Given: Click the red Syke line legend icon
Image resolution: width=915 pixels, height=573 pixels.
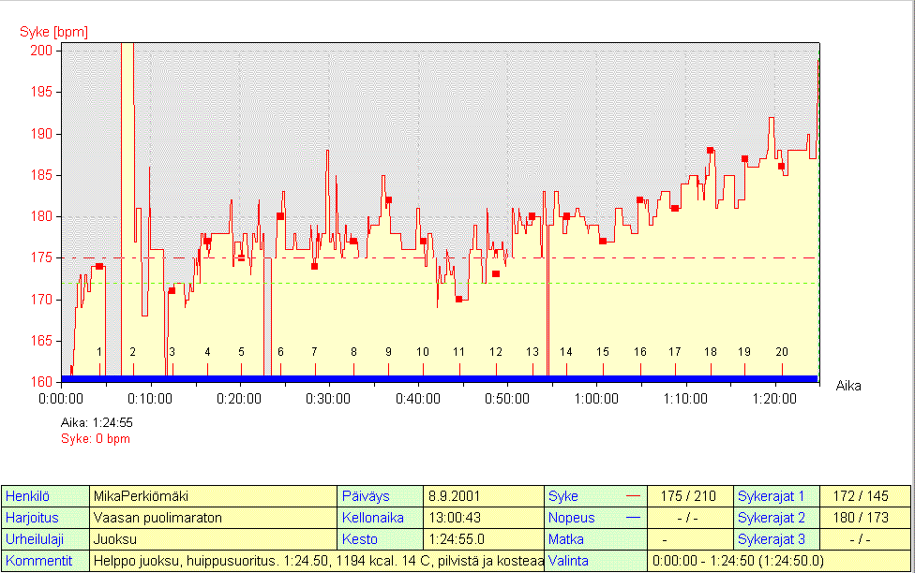Looking at the screenshot, I should pyautogui.click(x=632, y=496).
